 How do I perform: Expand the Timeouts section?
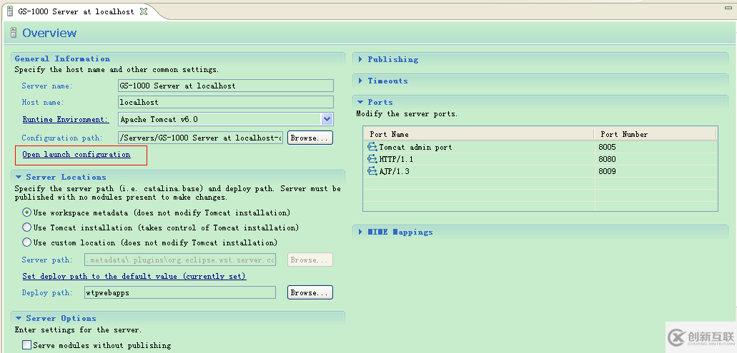click(360, 81)
